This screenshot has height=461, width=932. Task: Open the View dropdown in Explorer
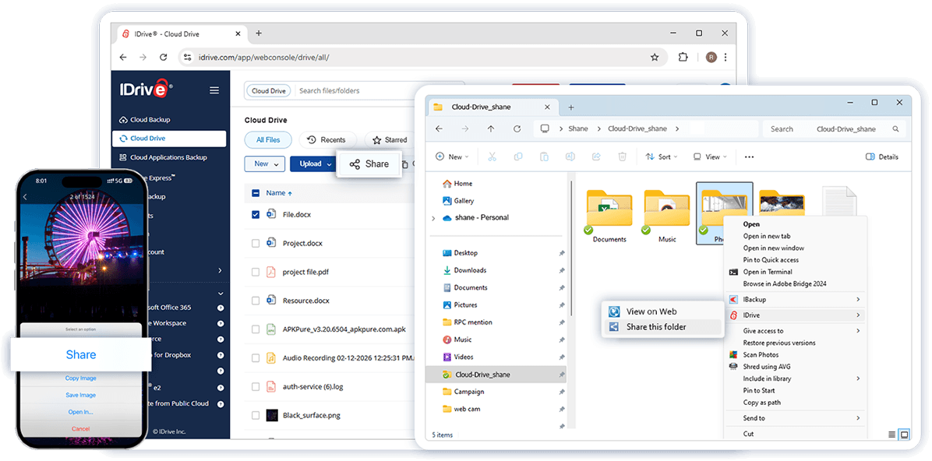click(709, 157)
